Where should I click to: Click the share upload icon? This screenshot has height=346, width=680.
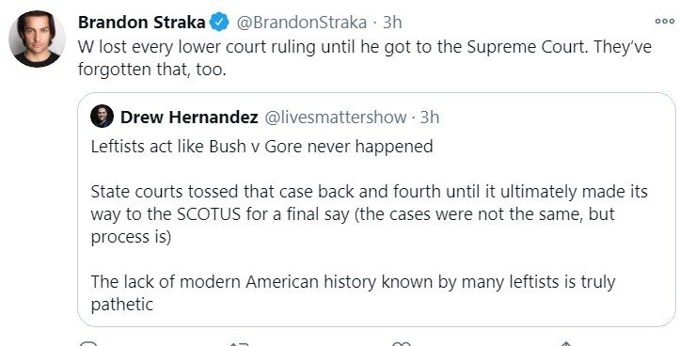[x=565, y=343]
